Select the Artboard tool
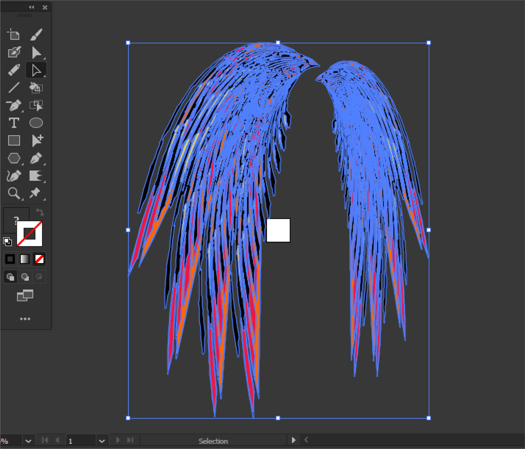 (14, 35)
